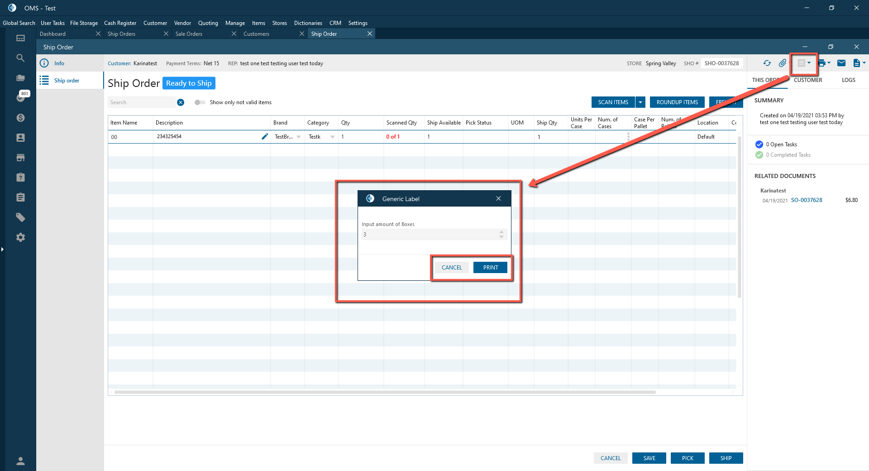Click PRINT in the Generic Label dialog

coord(490,268)
